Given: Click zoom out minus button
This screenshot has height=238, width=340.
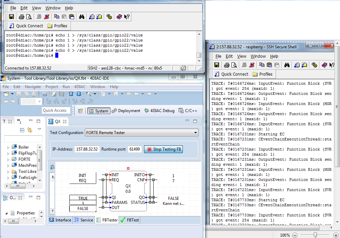Looking at the screenshot, I should coord(295,235).
